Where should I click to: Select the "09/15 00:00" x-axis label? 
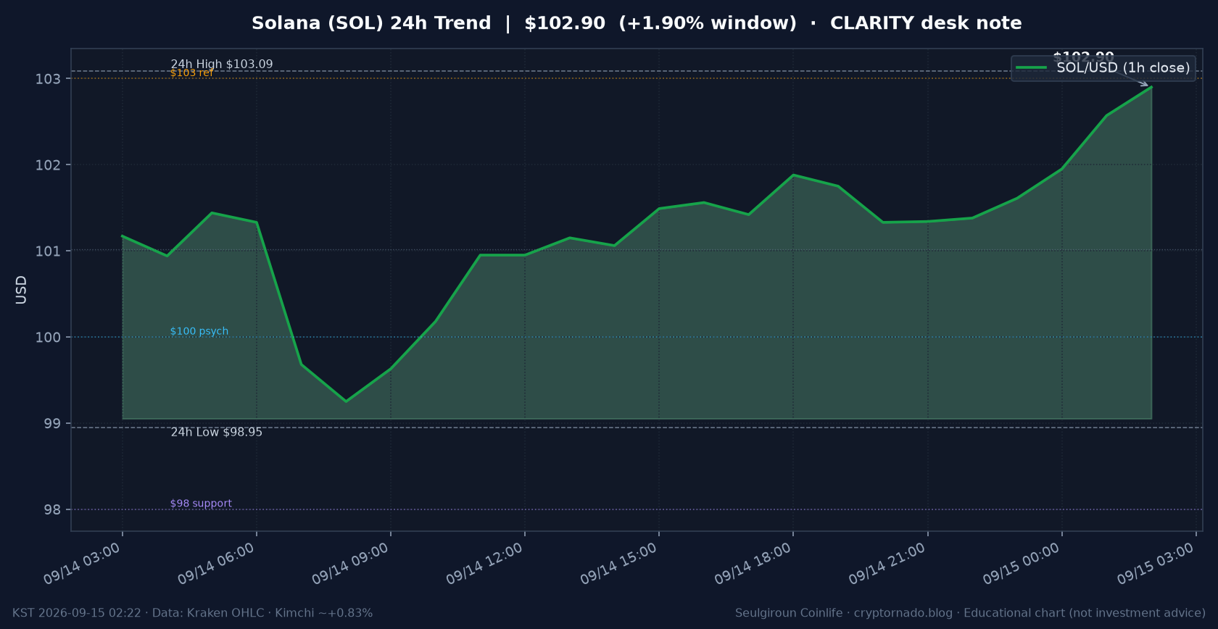point(1021,564)
